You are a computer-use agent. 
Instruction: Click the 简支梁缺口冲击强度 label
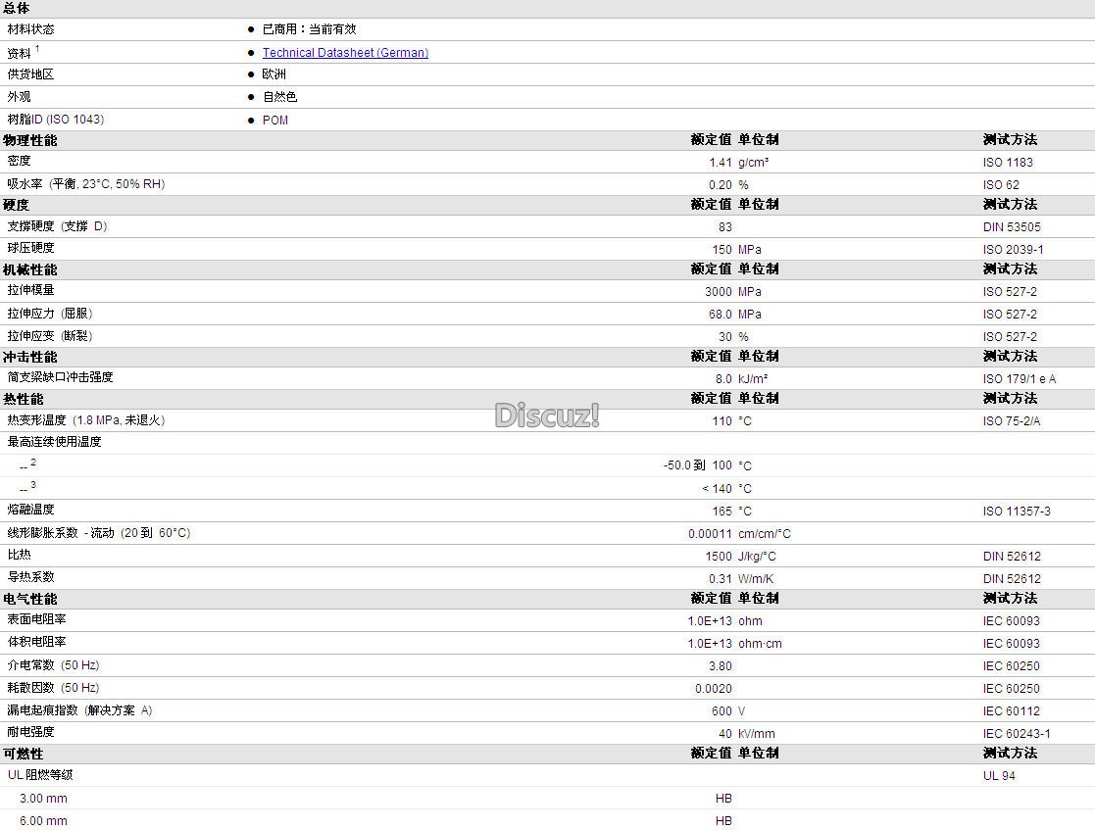tap(60, 377)
